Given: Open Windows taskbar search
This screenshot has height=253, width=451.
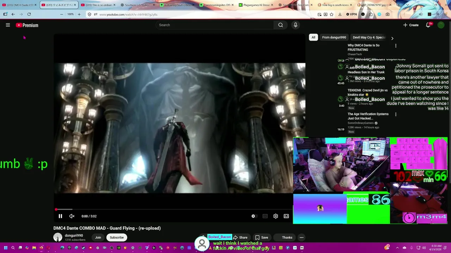Looking at the screenshot, I should pos(13,248).
